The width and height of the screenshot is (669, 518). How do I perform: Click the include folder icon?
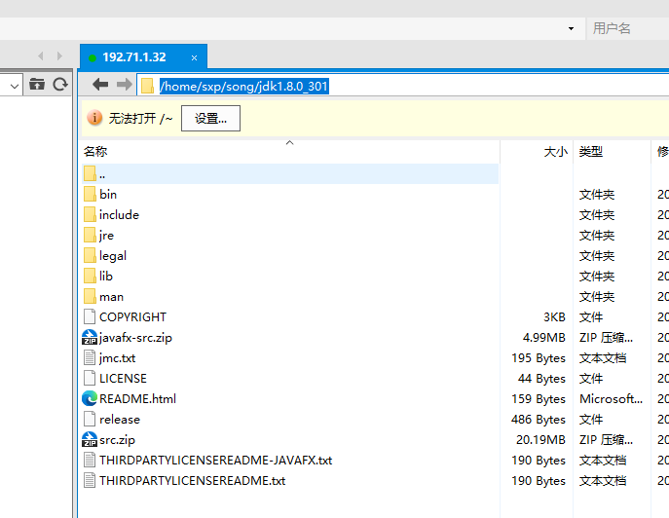(x=90, y=214)
